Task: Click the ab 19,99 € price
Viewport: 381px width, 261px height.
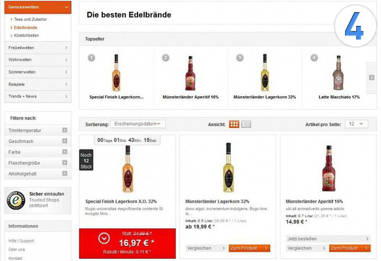Action: click(x=200, y=227)
